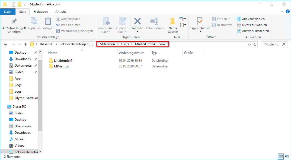The image size is (291, 160).
Task: Go up one folder level arrow
Action: tap(25, 44)
